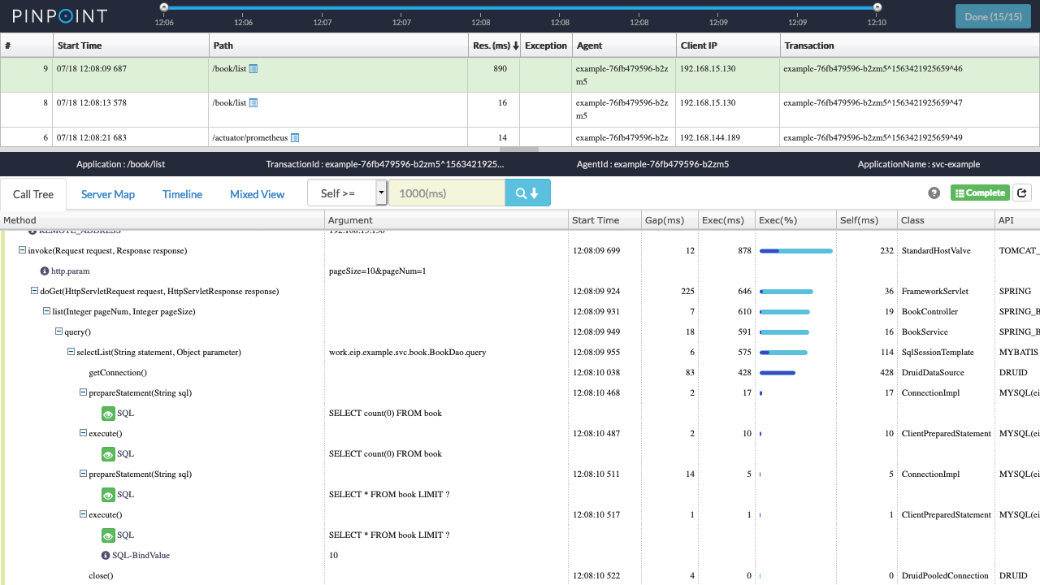The width and height of the screenshot is (1040, 585).
Task: Toggle SQL eye icon under first prepareStatement
Action: pyautogui.click(x=108, y=414)
